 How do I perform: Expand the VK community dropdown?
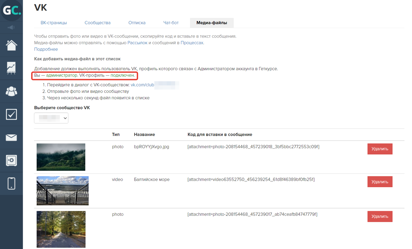tap(51, 118)
